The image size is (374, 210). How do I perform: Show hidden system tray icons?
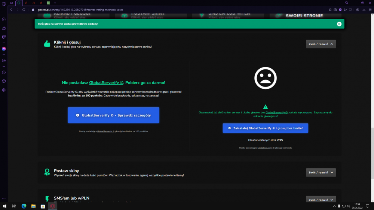334,206
